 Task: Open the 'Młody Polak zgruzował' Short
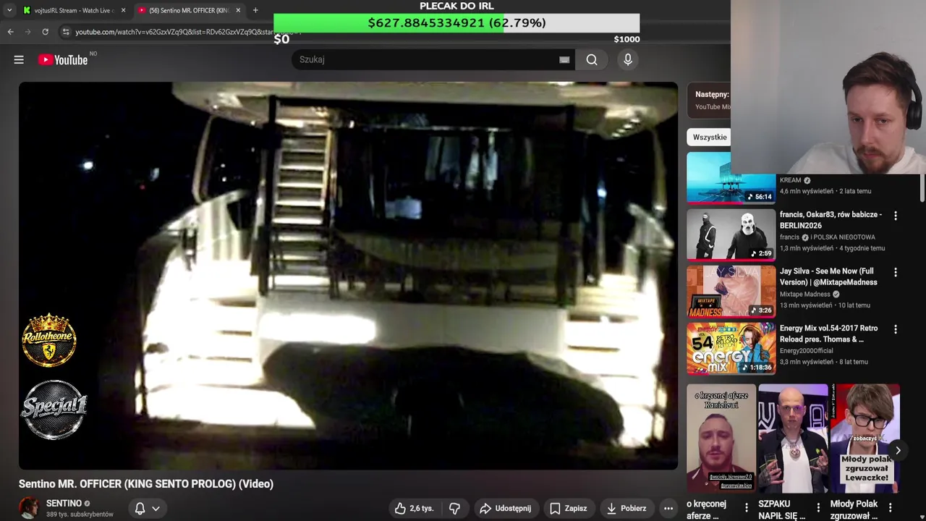[865, 439]
